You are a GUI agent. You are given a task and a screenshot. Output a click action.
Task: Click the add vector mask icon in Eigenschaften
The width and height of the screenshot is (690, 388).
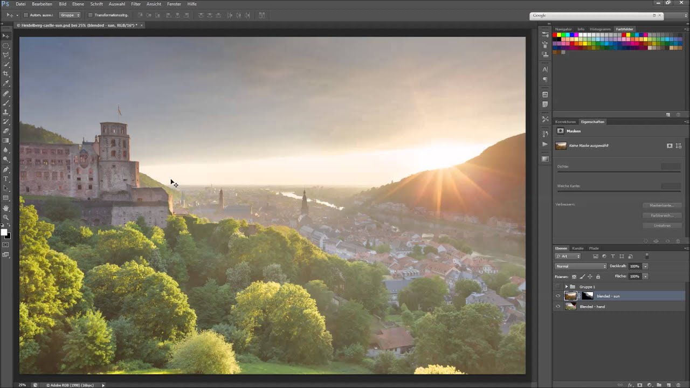pyautogui.click(x=679, y=145)
